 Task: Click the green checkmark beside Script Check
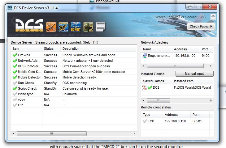click(15, 88)
